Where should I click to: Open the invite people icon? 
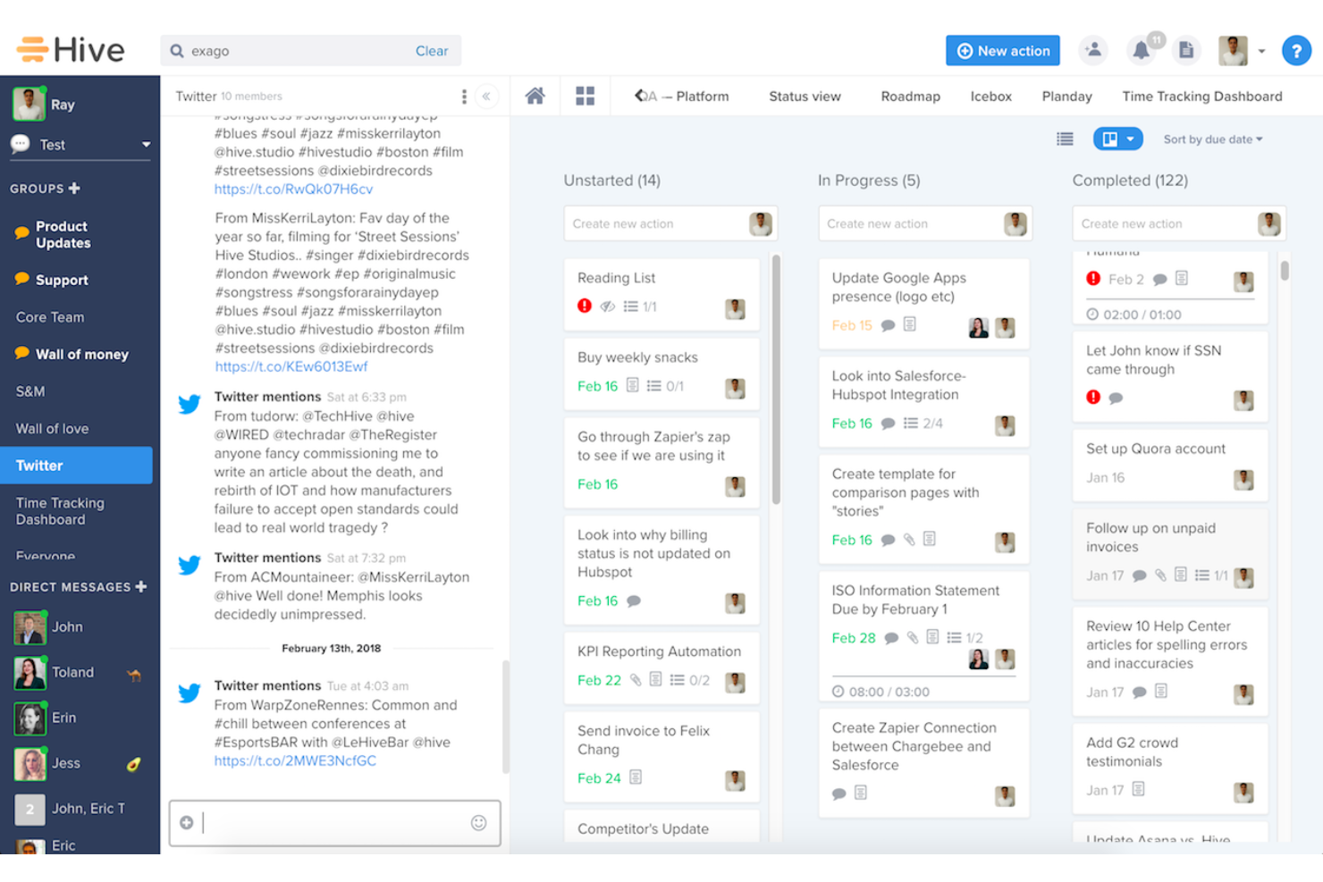1093,50
